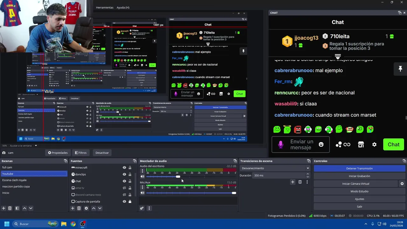Image resolution: width=407 pixels, height=229 pixels.
Task: Open Windows Start menu
Action: click(7, 224)
